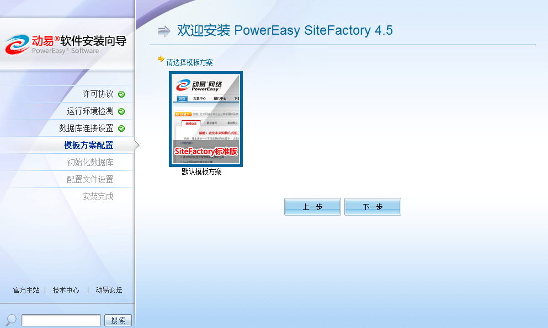Click the green checkmark beside 运行环境检测
Viewport: 548px width, 328px height.
(x=121, y=111)
